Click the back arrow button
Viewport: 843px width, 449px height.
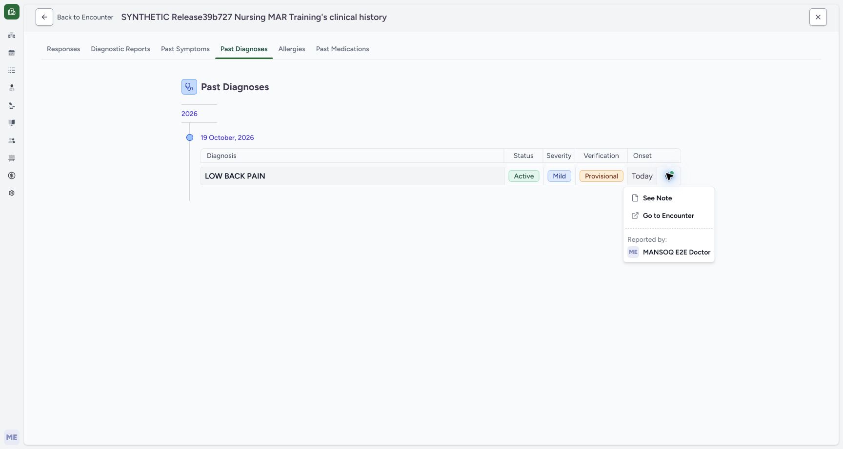pyautogui.click(x=44, y=17)
